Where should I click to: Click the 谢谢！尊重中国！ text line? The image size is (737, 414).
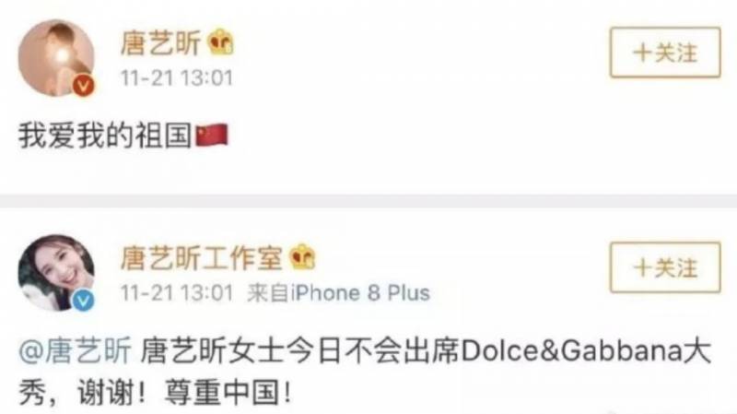pos(183,393)
